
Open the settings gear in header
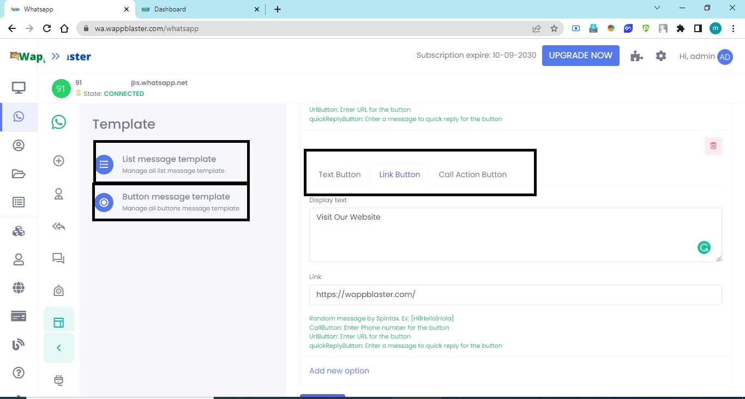[x=661, y=56]
